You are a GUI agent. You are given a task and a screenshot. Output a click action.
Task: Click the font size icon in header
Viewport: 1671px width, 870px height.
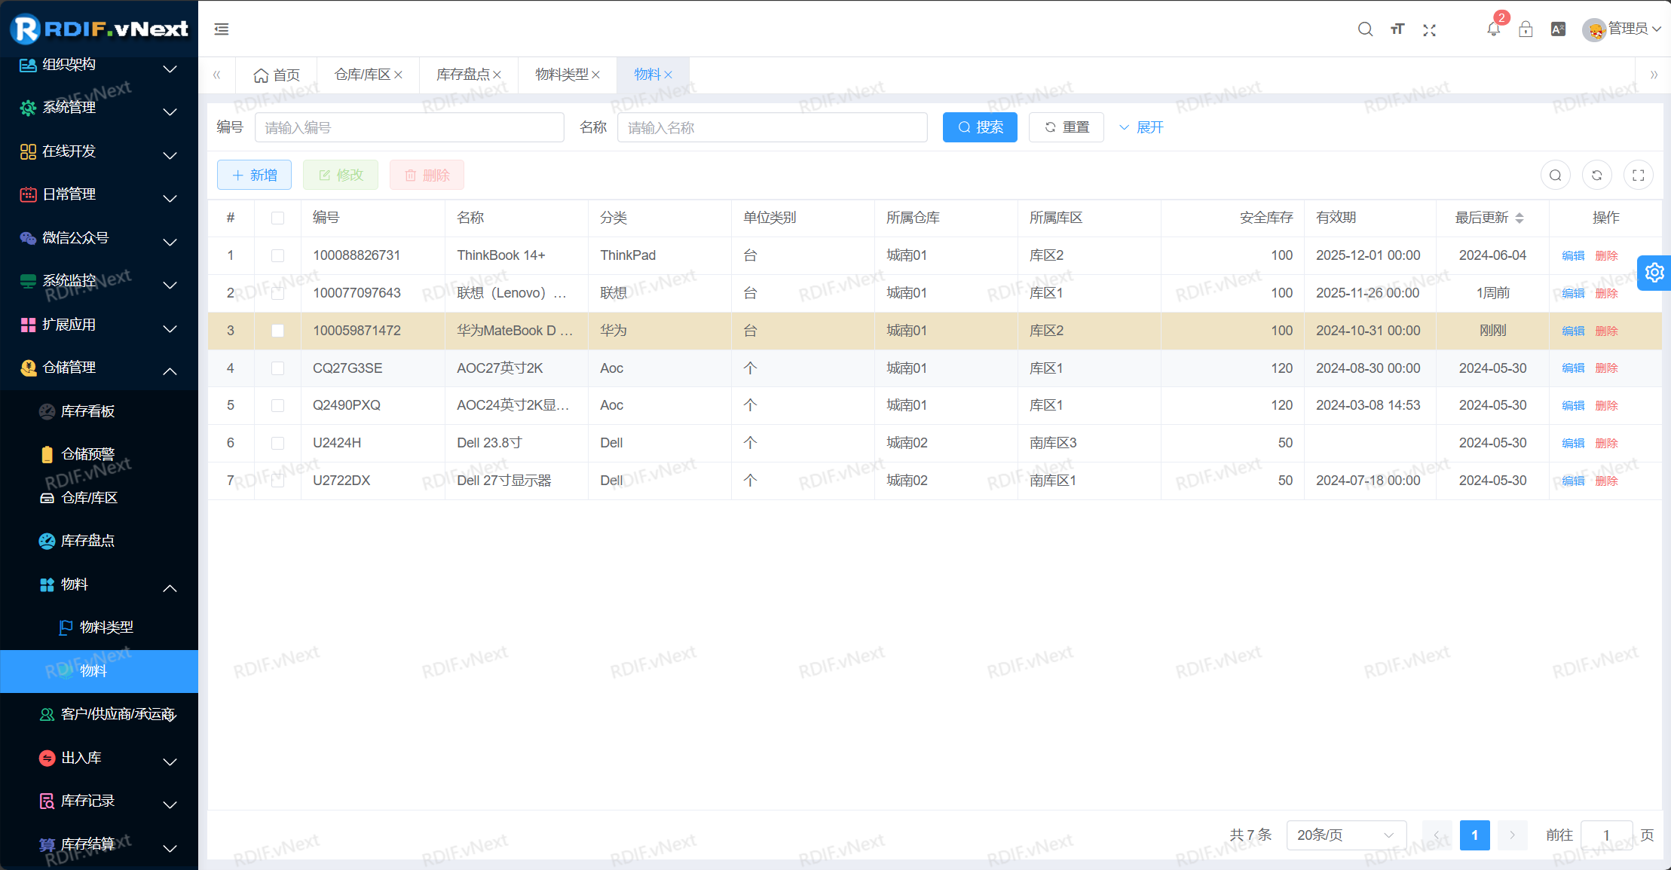pyautogui.click(x=1397, y=29)
